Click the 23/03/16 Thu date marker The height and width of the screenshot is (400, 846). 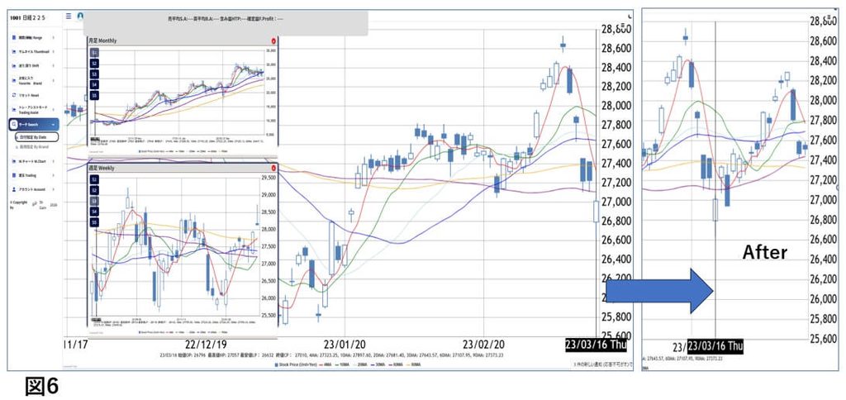[x=596, y=345]
